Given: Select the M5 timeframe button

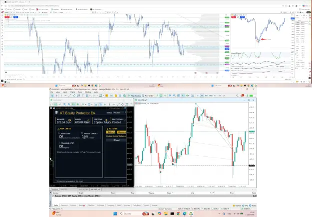Looking at the screenshot, I should (202, 96).
